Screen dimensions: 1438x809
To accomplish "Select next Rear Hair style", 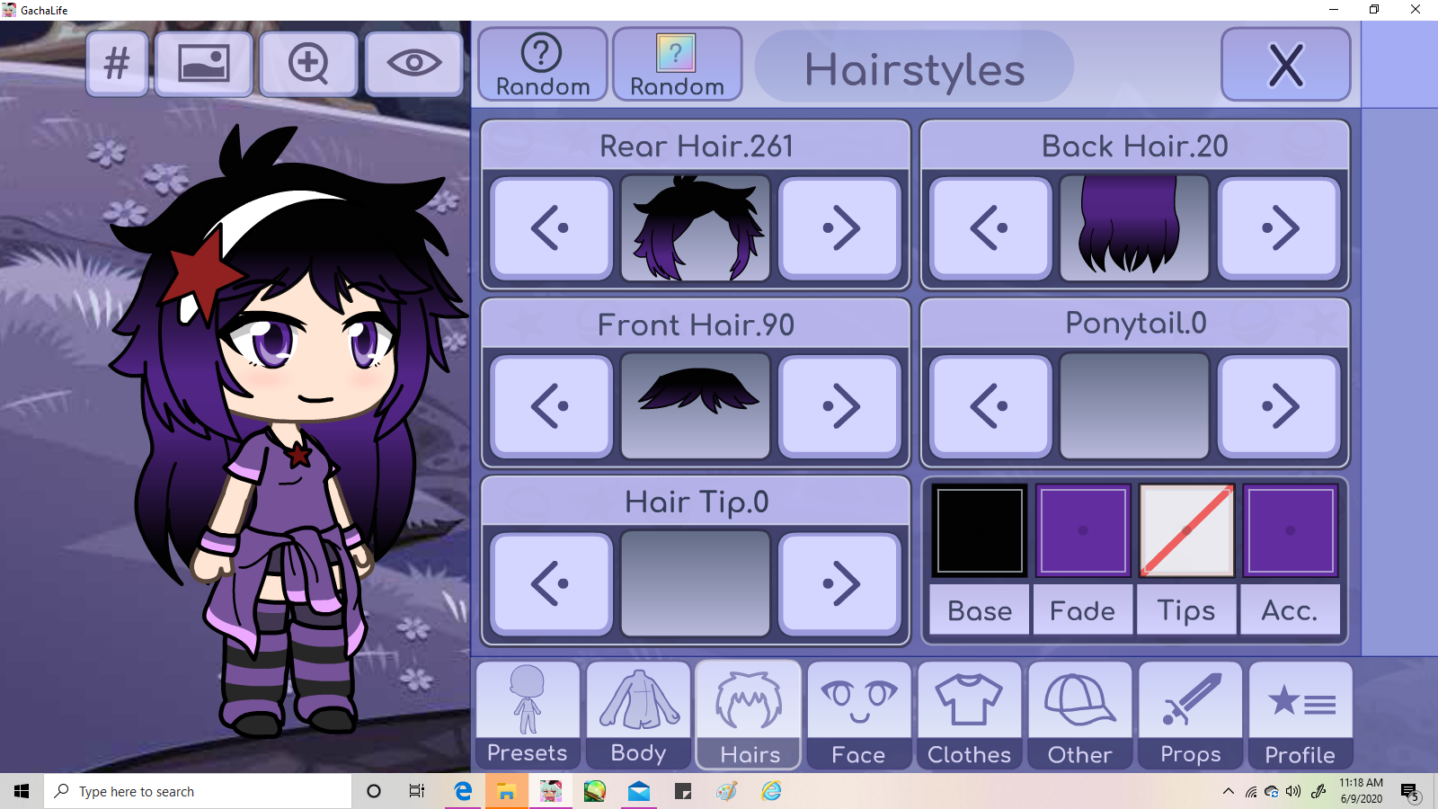I will click(x=840, y=228).
